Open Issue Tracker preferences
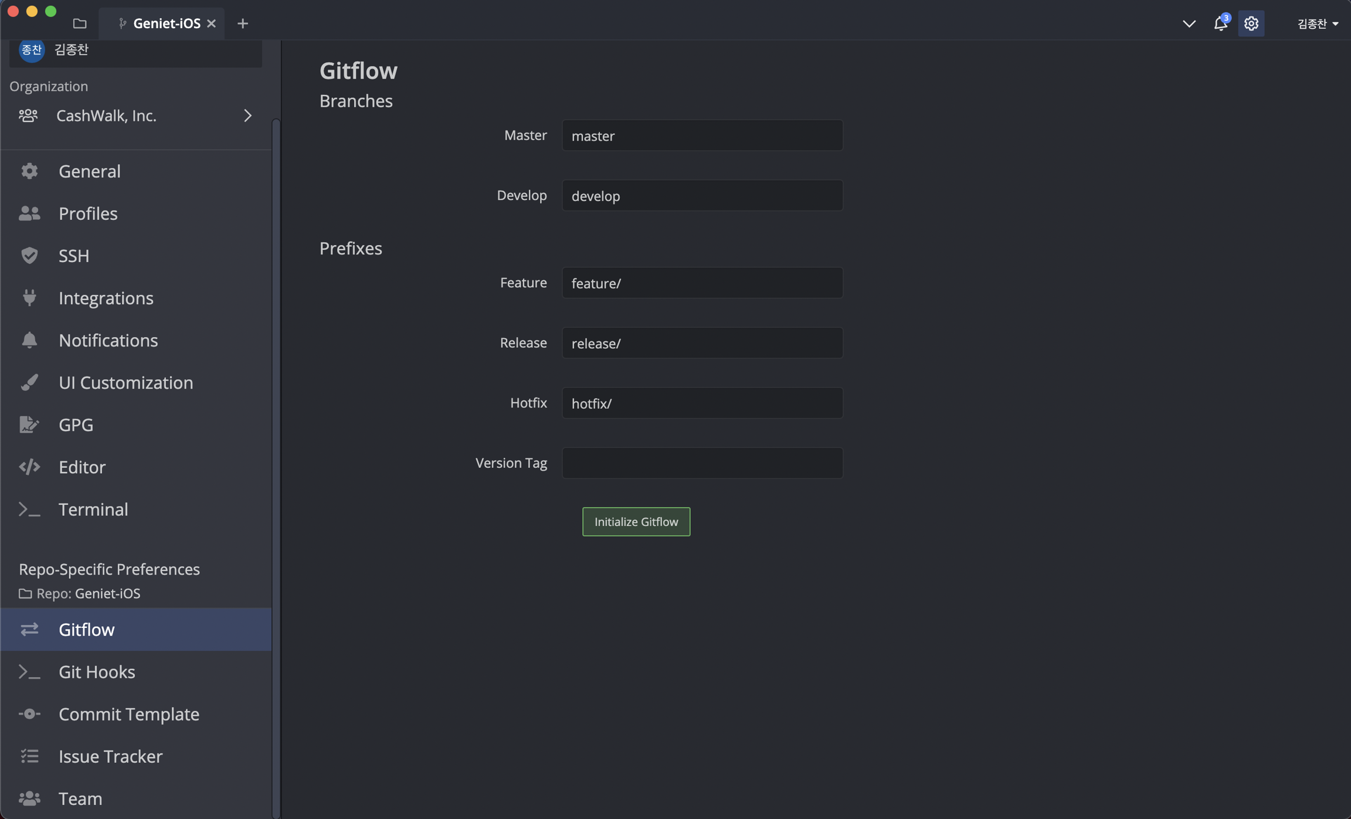The image size is (1351, 819). [x=110, y=756]
